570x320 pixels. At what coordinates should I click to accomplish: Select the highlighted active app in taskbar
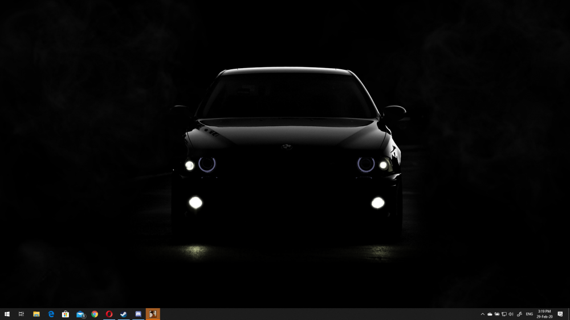[153, 314]
